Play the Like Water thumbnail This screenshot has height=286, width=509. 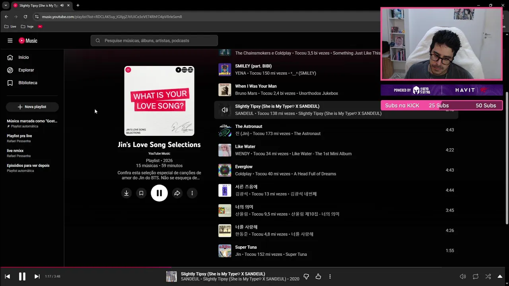pyautogui.click(x=225, y=150)
